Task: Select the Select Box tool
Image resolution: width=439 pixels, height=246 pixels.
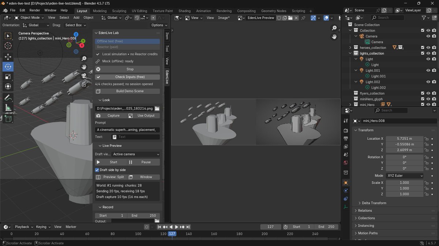Action: (x=8, y=36)
